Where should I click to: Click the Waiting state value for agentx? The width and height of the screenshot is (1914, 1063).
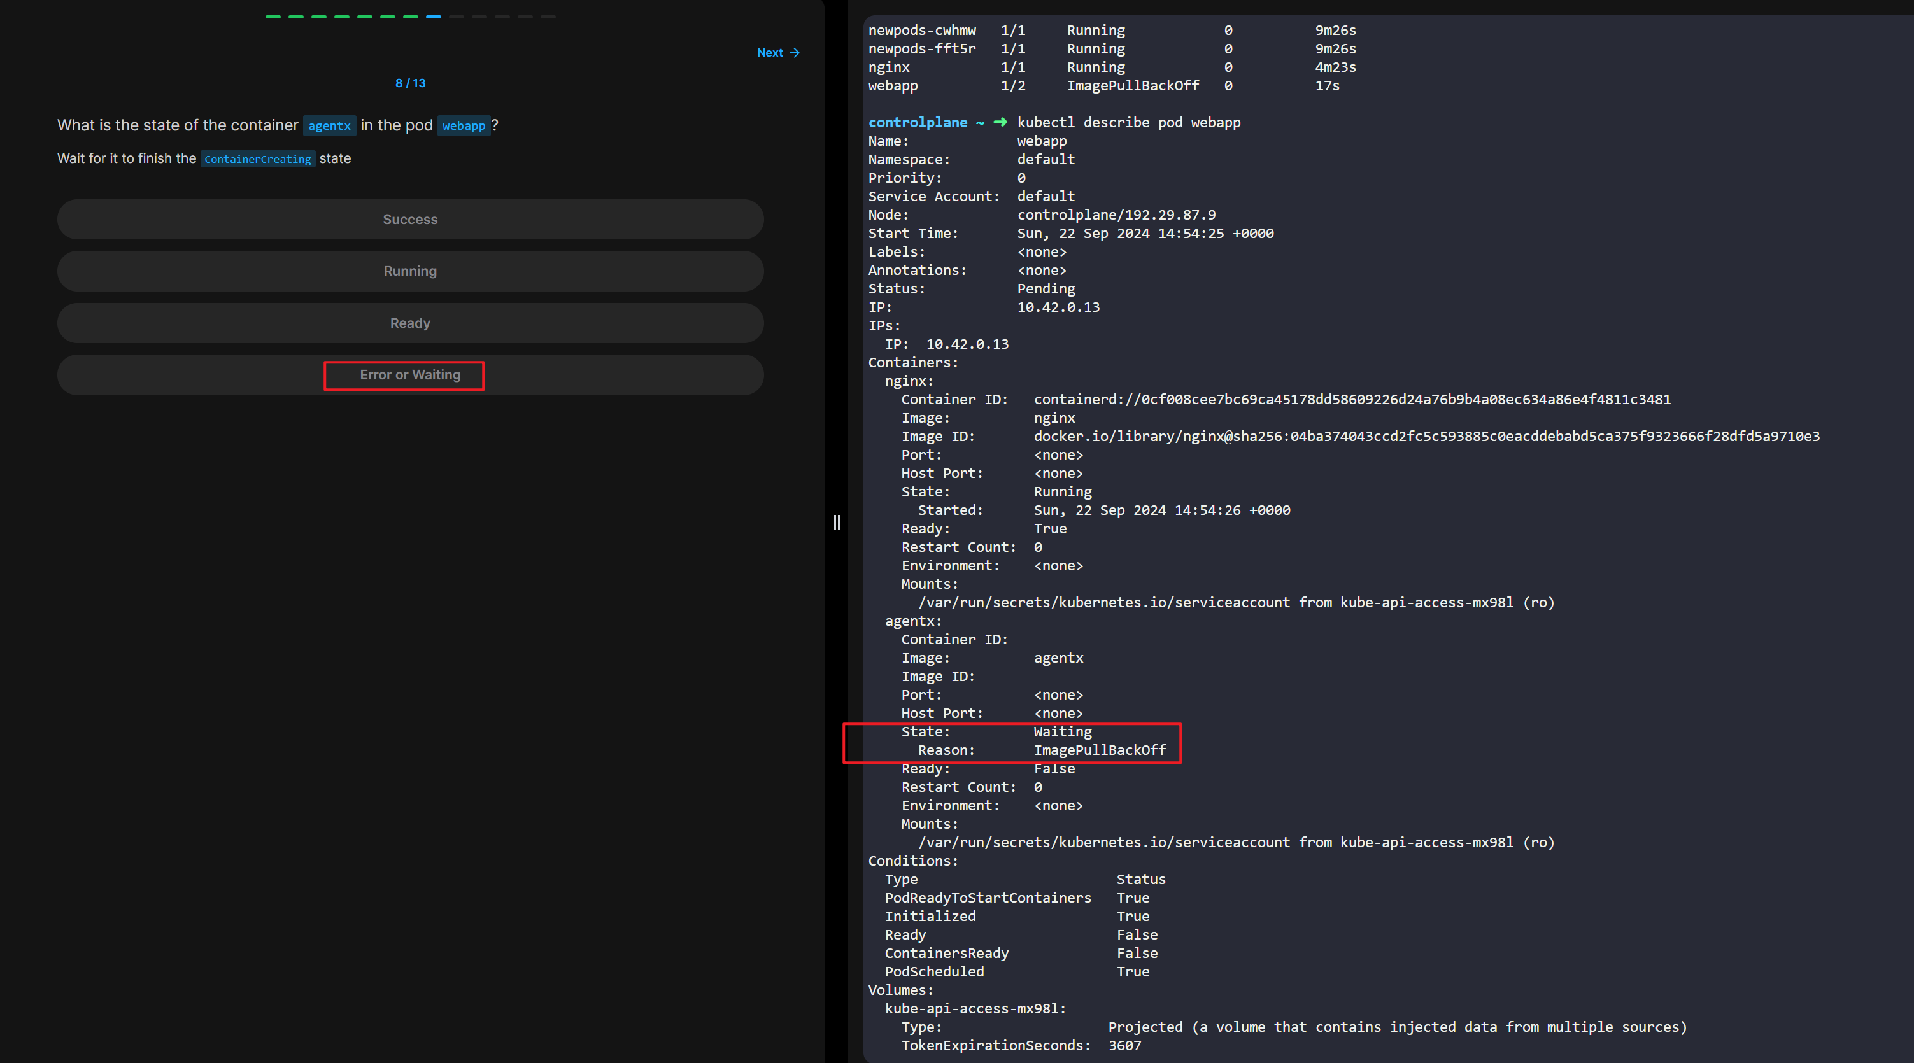[x=1063, y=732]
